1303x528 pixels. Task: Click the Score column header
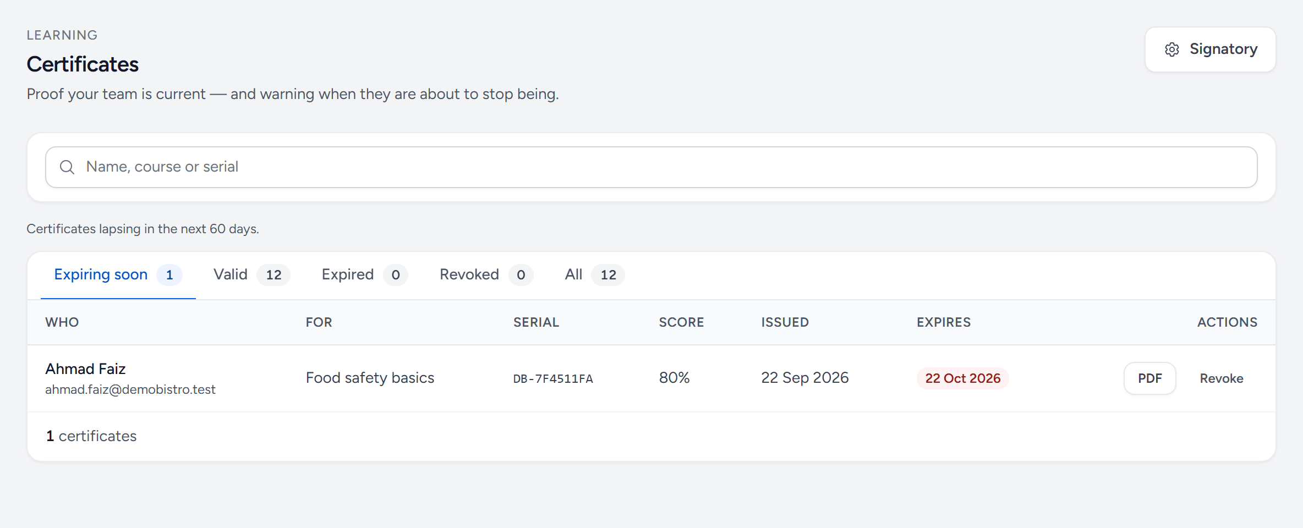tap(681, 322)
